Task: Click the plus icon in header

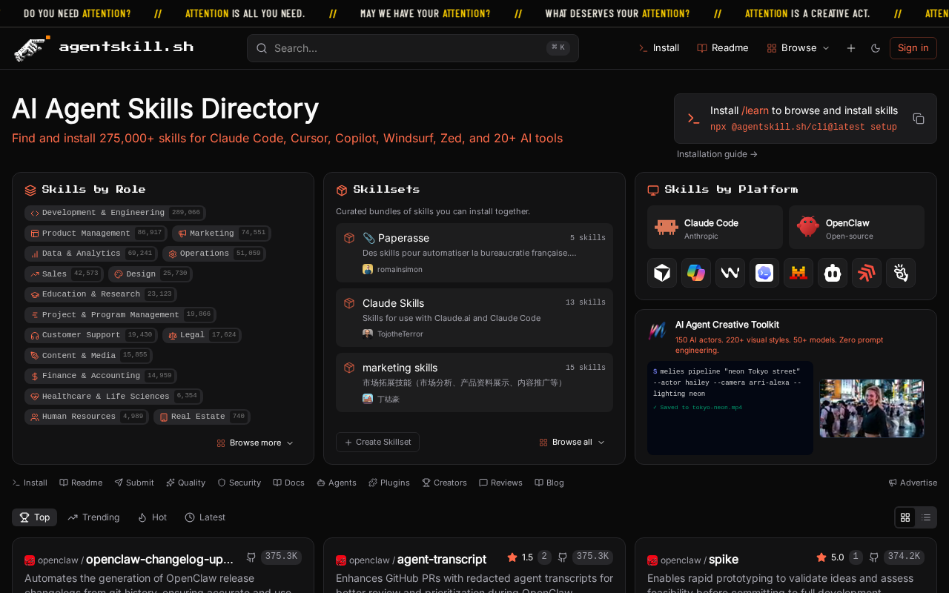Action: coord(851,48)
